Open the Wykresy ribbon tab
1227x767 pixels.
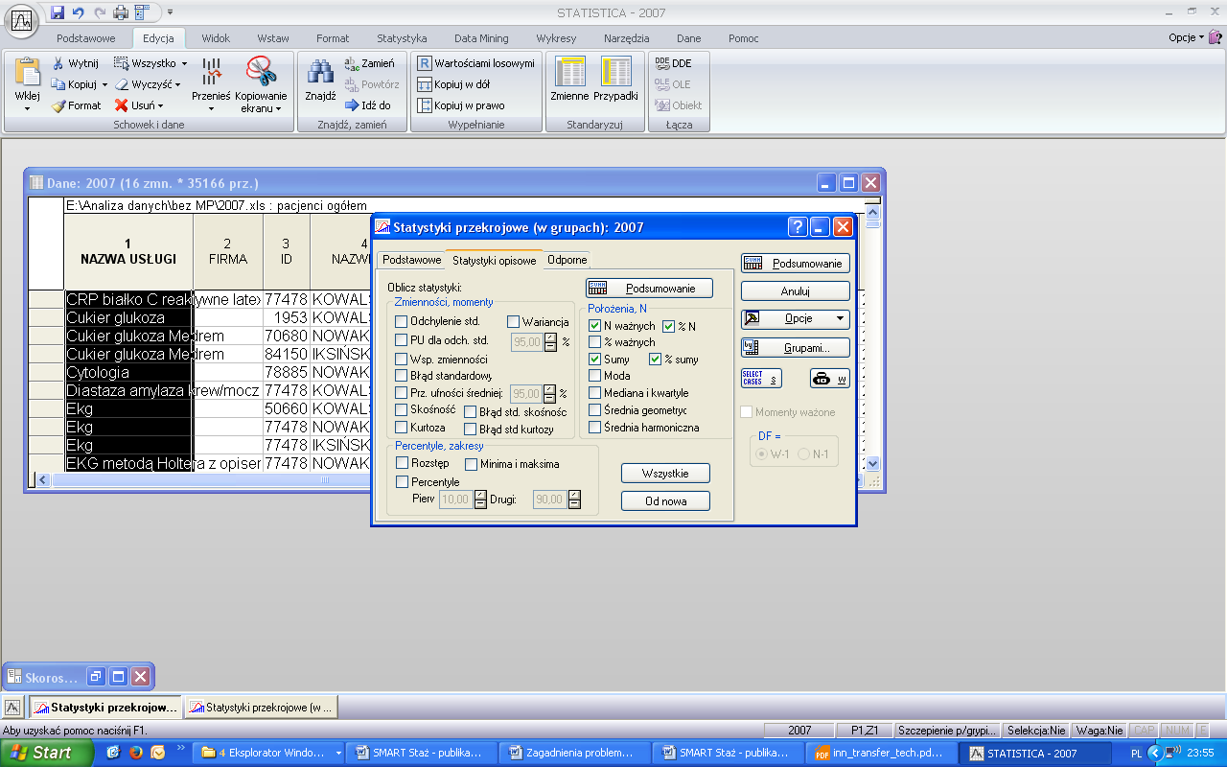pyautogui.click(x=556, y=38)
